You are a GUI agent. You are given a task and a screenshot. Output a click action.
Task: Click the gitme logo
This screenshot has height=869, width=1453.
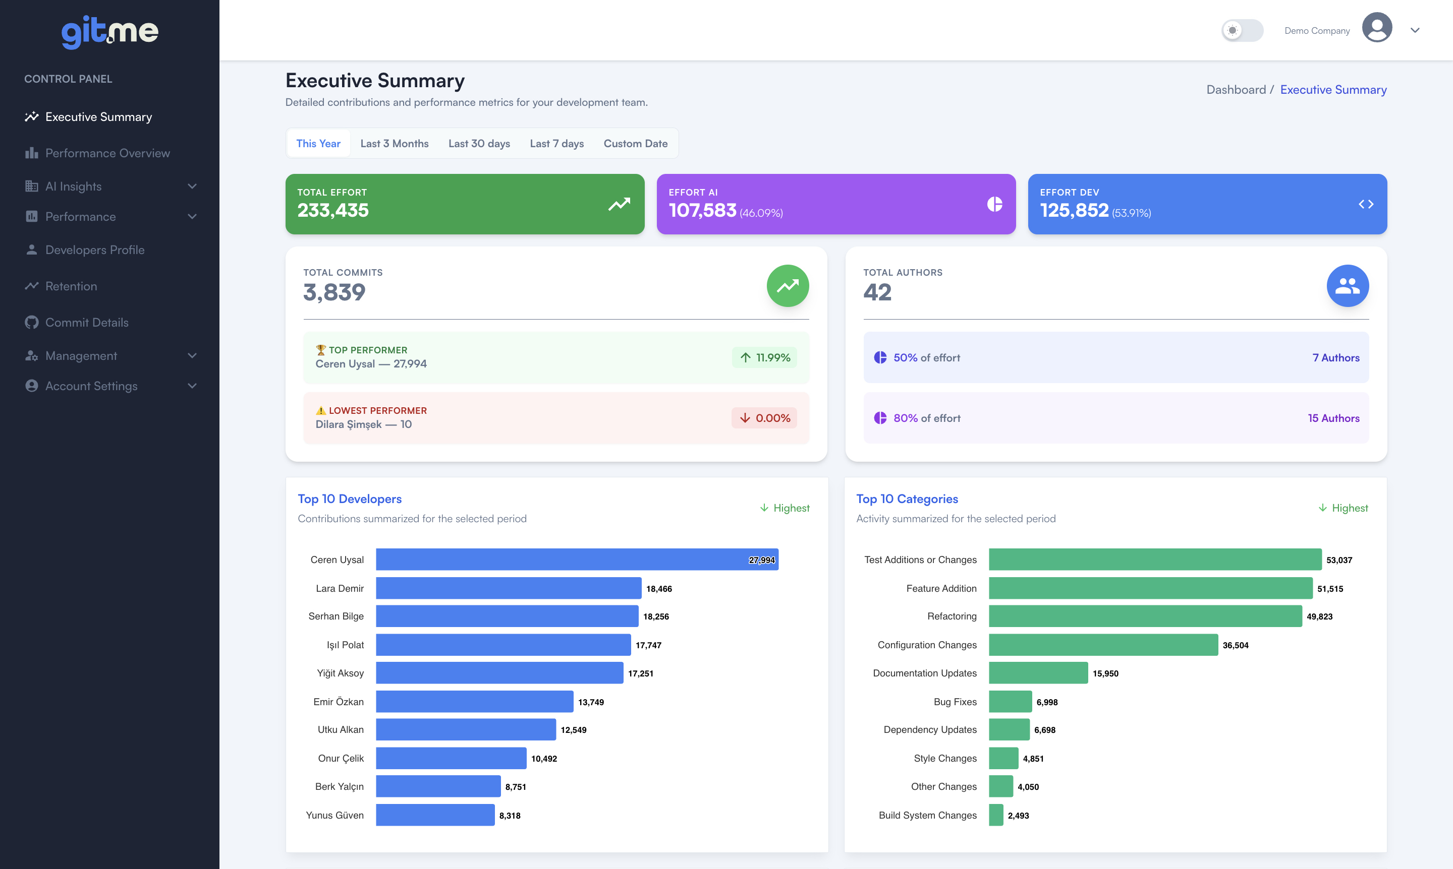109,32
